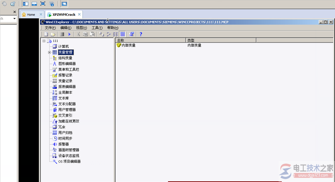Click the Open project folder icon

coord(53,34)
